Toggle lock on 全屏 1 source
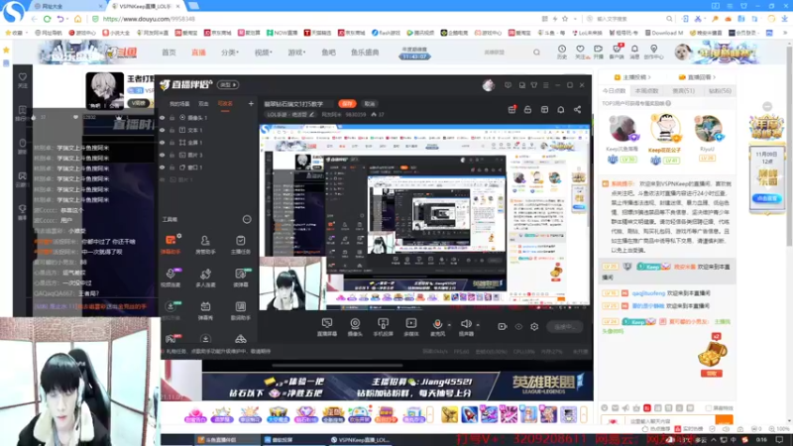The width and height of the screenshot is (793, 446). point(171,143)
